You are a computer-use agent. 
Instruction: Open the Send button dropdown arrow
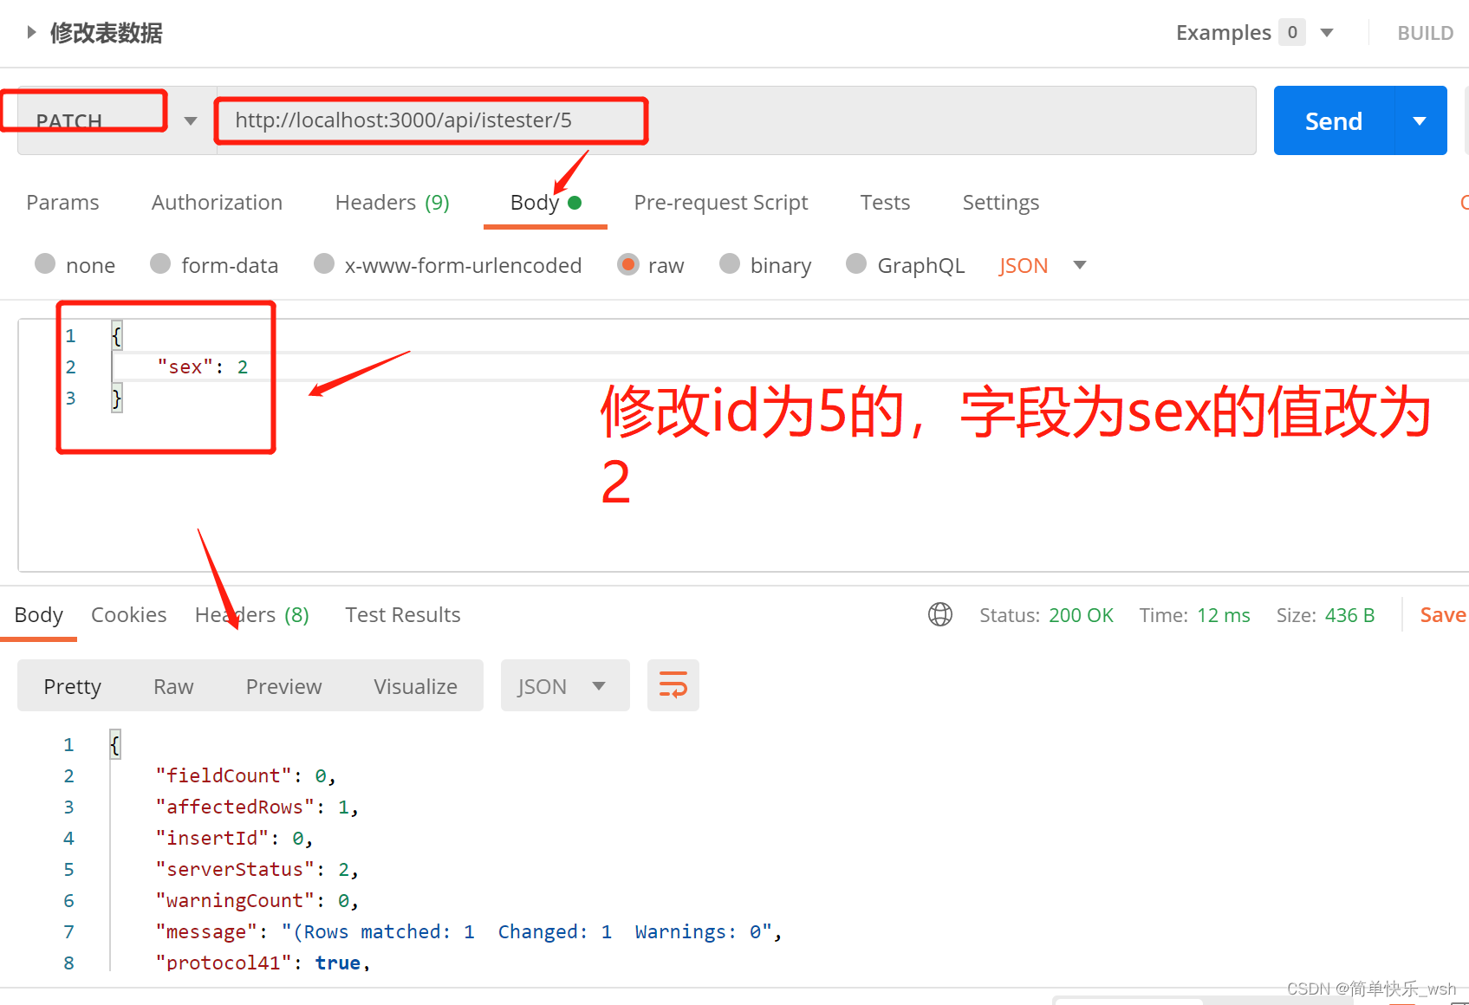coord(1420,120)
